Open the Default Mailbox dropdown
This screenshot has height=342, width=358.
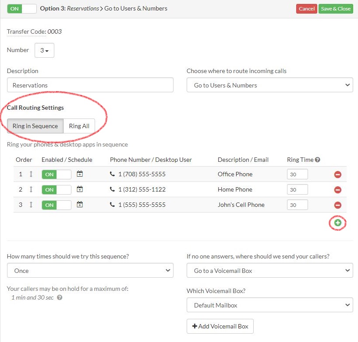click(x=270, y=305)
